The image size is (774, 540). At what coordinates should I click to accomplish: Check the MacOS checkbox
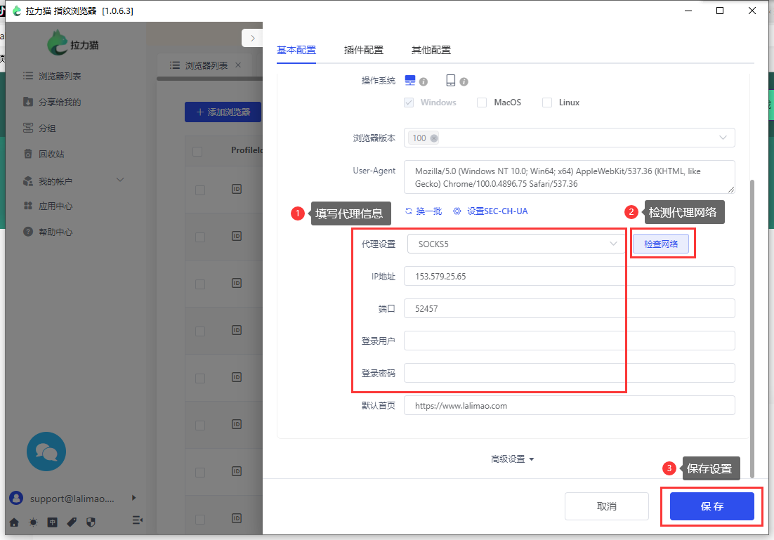coord(482,103)
